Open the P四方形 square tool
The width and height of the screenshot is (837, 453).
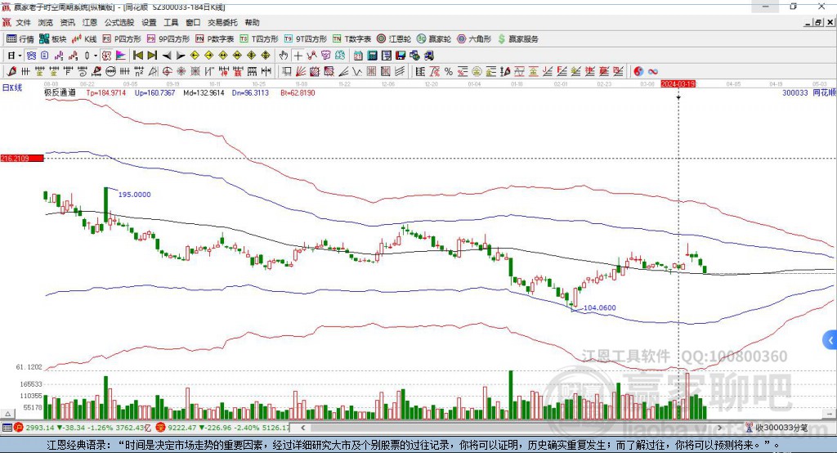122,39
